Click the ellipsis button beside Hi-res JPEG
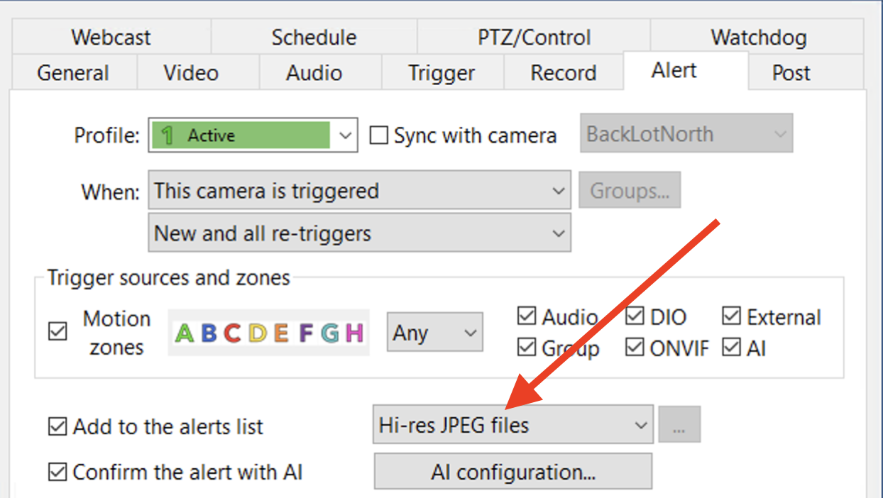883x498 pixels. 679,425
